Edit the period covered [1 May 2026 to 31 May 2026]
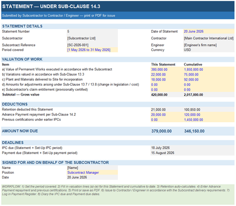236x206 pixels. 92,50
